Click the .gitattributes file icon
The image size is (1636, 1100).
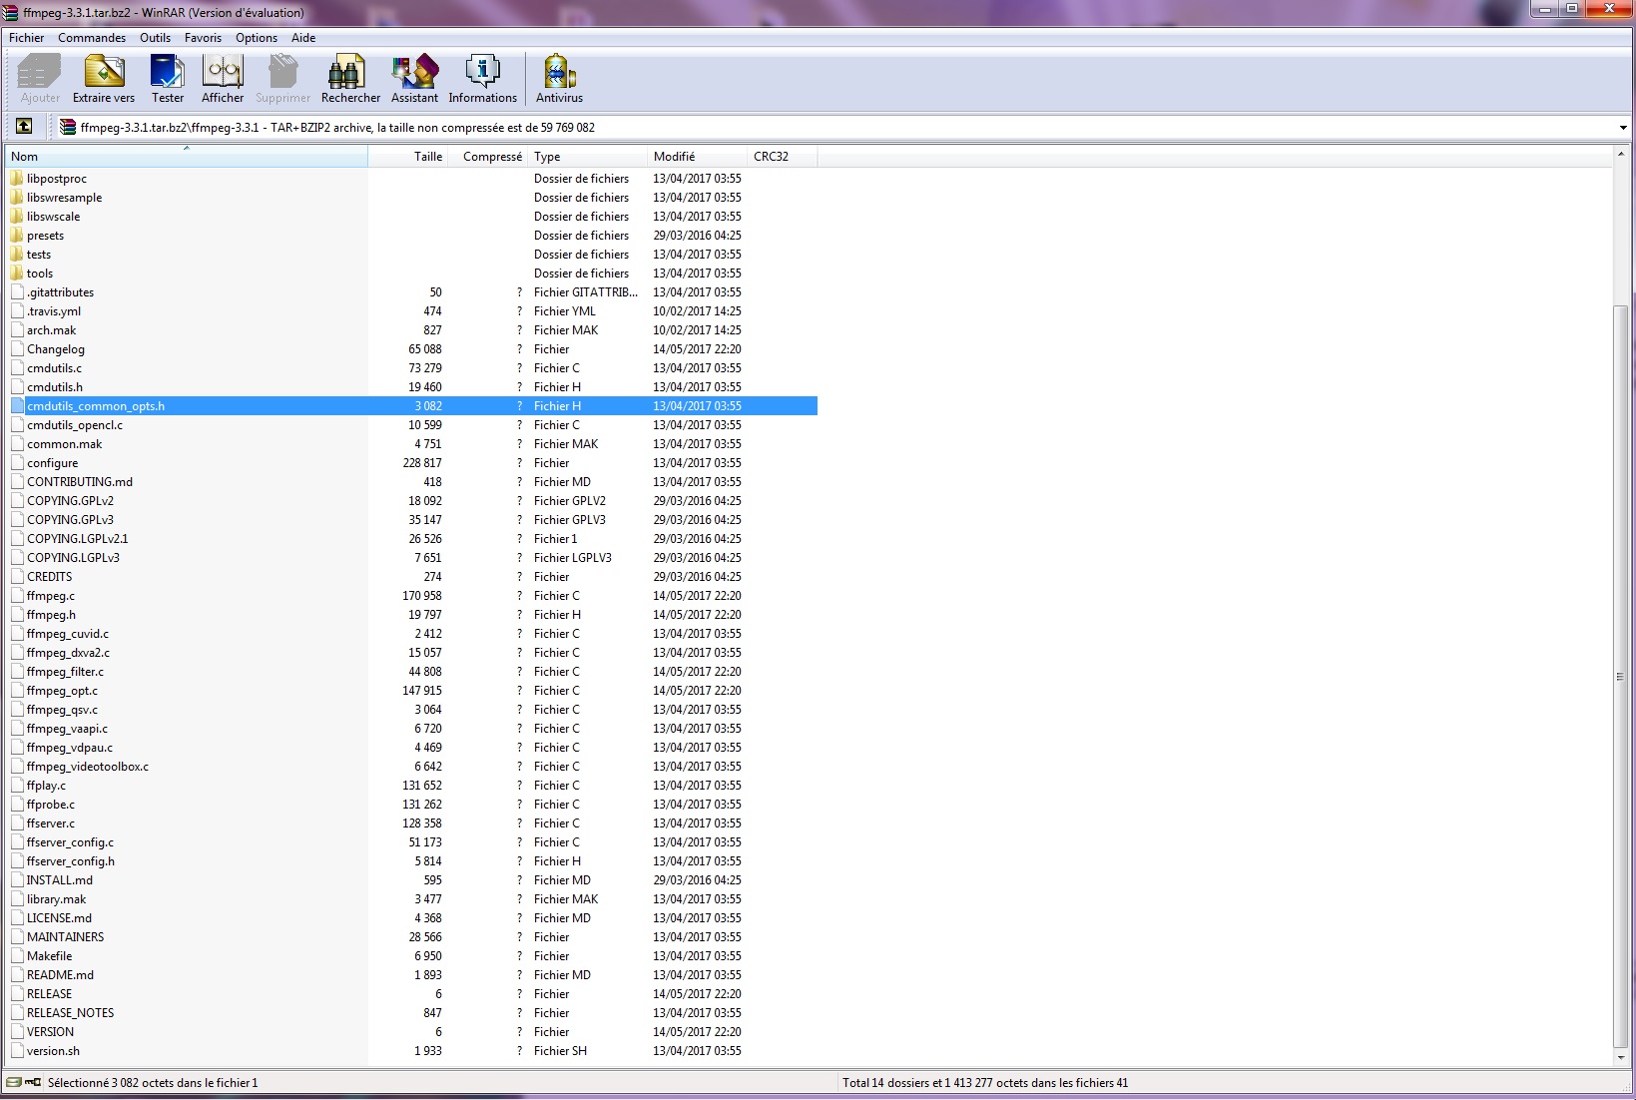pos(17,292)
